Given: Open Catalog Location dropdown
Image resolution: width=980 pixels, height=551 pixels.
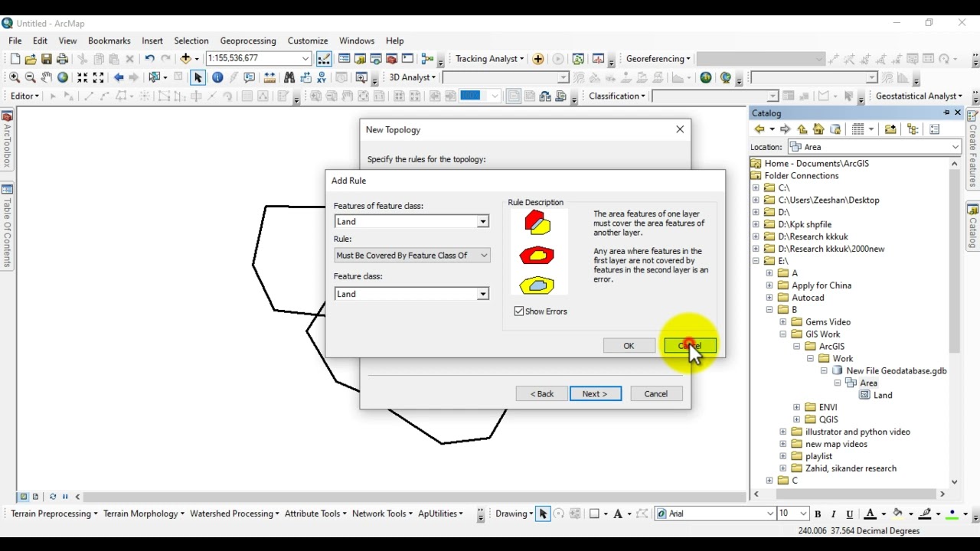Looking at the screenshot, I should (x=955, y=147).
